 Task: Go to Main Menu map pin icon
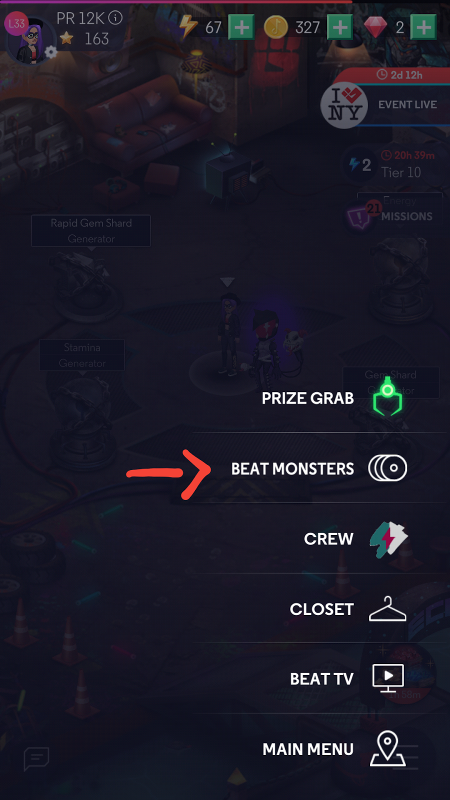(x=387, y=748)
